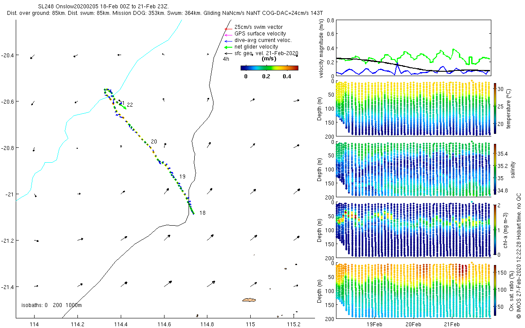The height and width of the screenshot is (328, 525).
Task: Select the chl-a colorbar
Action: (x=495, y=229)
